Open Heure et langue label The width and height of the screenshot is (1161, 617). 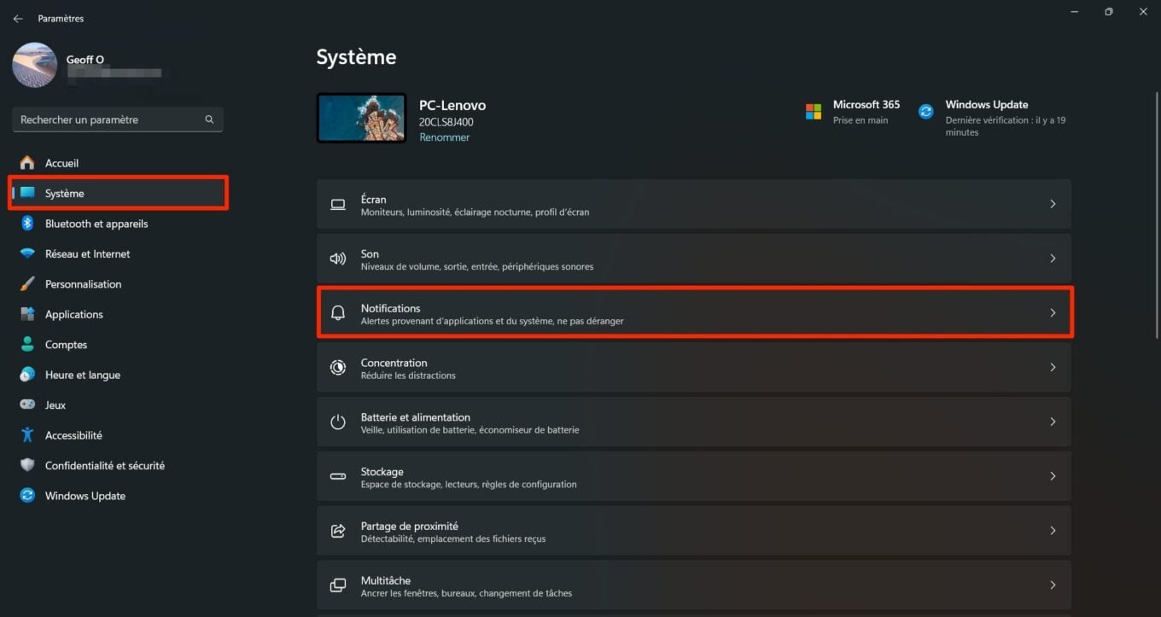pyautogui.click(x=83, y=375)
